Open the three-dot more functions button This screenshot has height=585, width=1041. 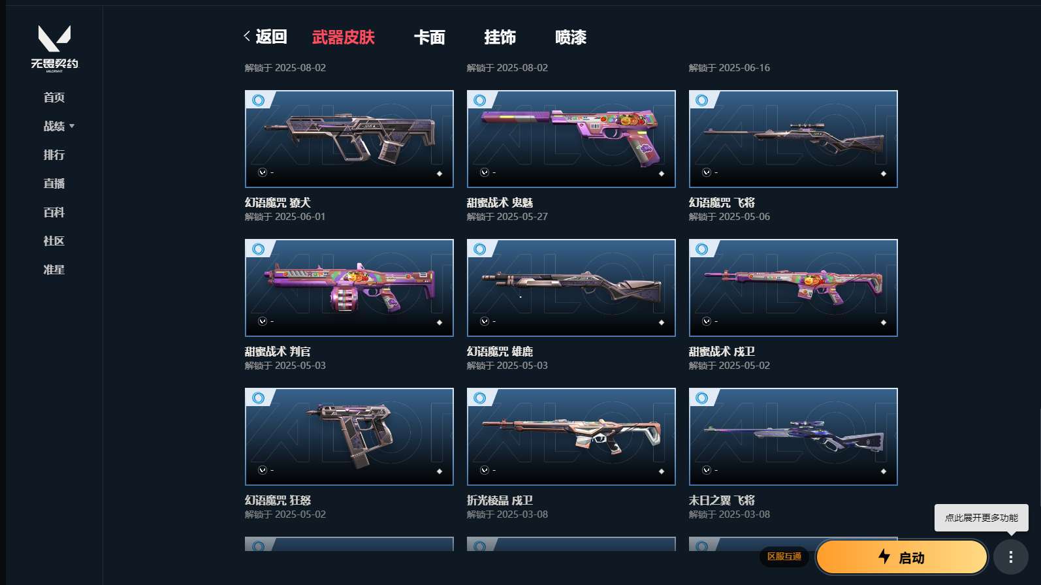[x=1011, y=557]
